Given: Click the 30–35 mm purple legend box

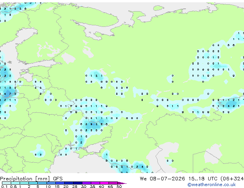Looking at the screenshot, I should (87, 183).
